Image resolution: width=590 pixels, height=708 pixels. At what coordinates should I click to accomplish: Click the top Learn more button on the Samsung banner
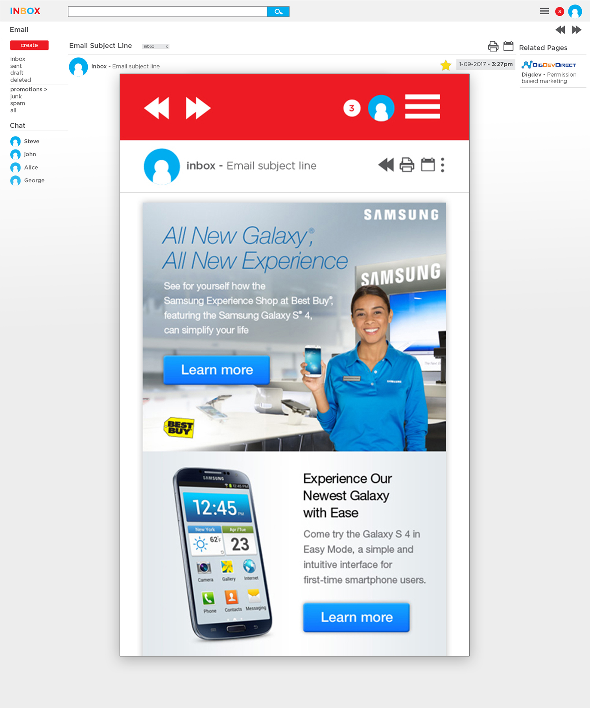(217, 370)
